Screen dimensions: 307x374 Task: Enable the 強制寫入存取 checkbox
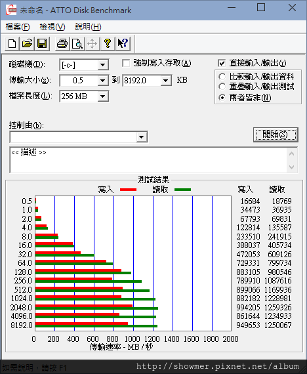click(x=126, y=63)
